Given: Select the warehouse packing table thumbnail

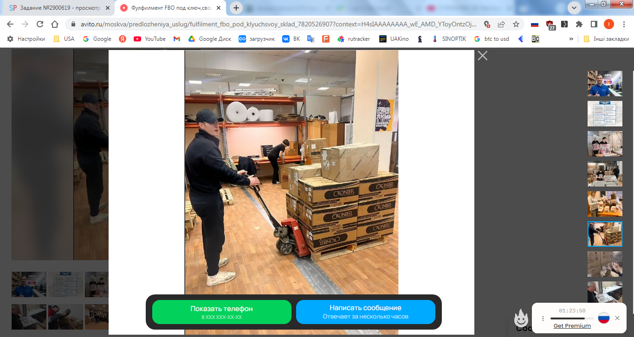Looking at the screenshot, I should pyautogui.click(x=605, y=174).
